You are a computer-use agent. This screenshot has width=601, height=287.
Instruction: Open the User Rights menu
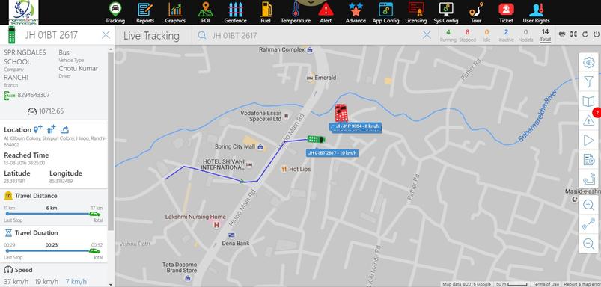(536, 13)
